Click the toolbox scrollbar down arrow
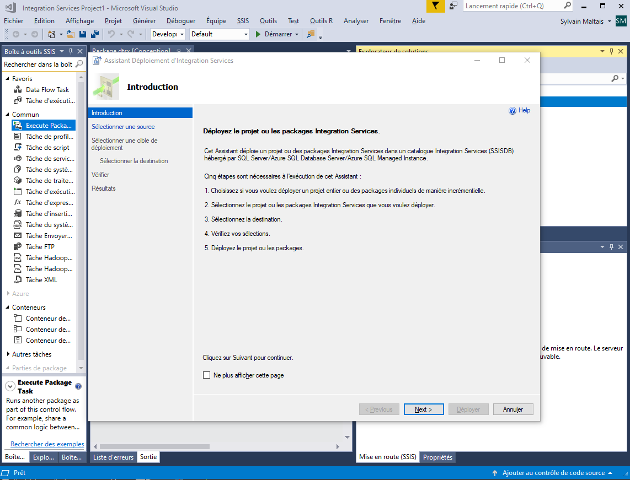Screen dimensions: 630x480 [81, 368]
